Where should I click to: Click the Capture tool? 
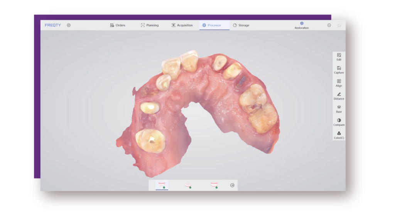pyautogui.click(x=339, y=70)
